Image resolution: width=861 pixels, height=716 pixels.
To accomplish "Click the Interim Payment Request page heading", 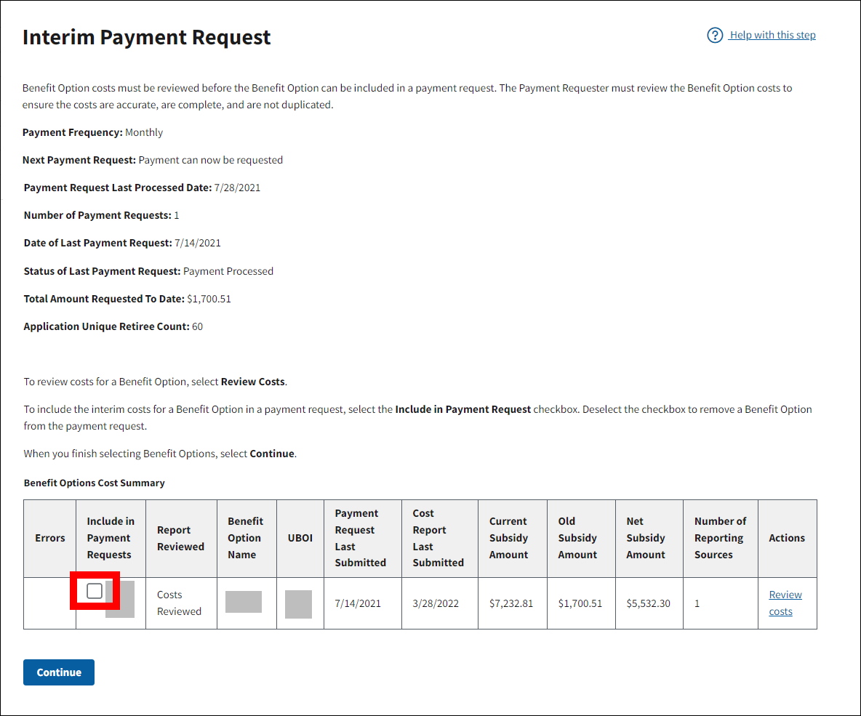I will click(x=147, y=38).
